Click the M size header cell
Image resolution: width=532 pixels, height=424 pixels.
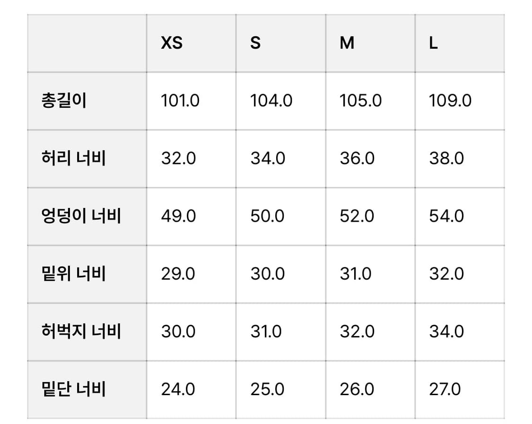(x=347, y=43)
